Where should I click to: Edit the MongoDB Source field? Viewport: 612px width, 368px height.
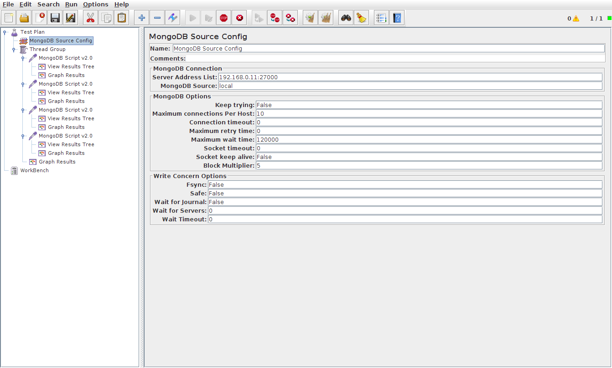(410, 86)
